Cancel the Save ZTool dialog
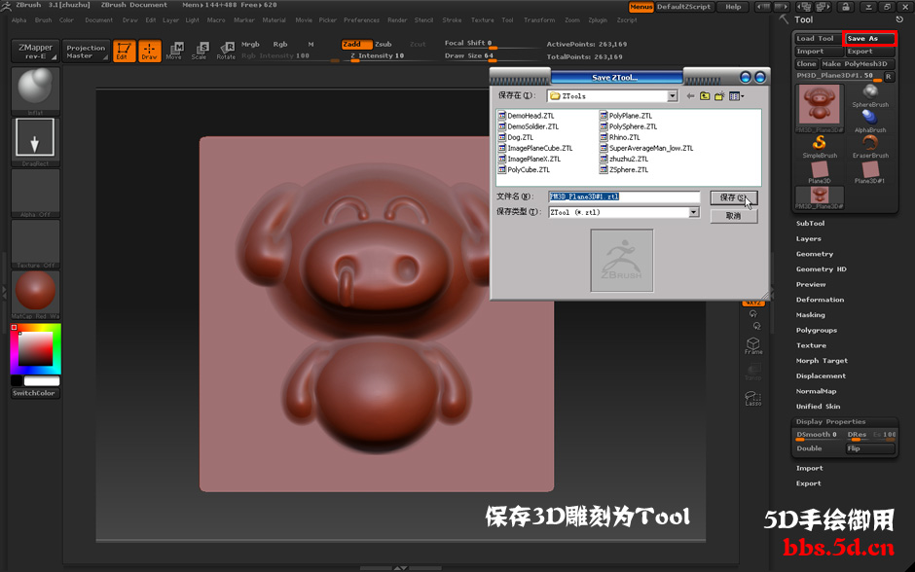 coord(734,216)
